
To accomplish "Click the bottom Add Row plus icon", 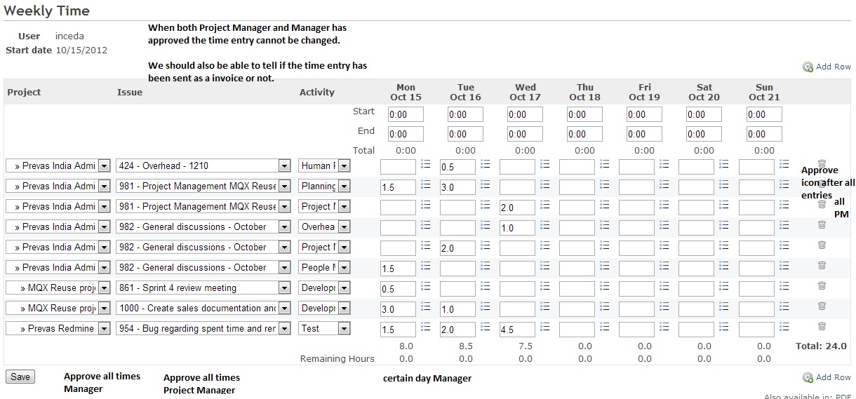I will coord(808,377).
